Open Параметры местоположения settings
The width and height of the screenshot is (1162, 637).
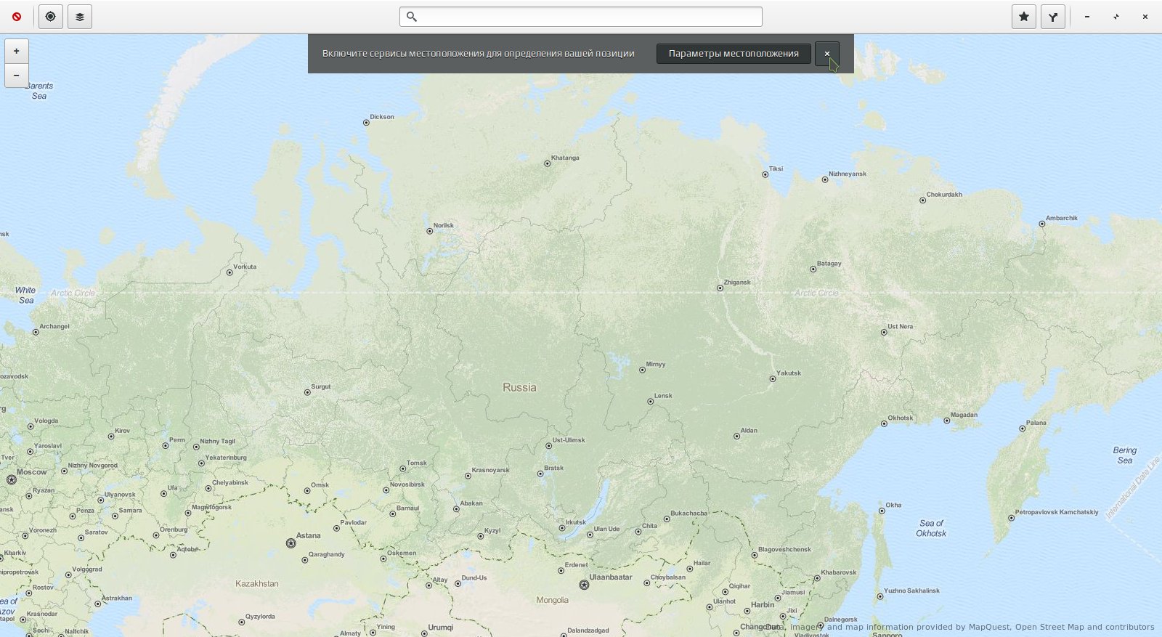pyautogui.click(x=734, y=54)
